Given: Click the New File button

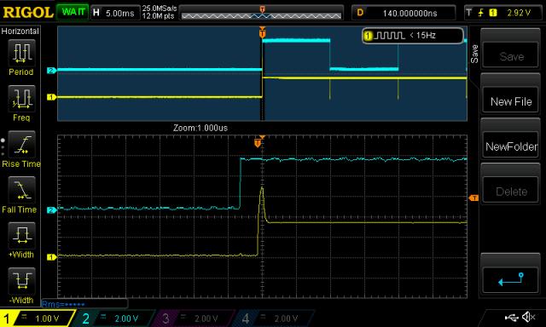Looking at the screenshot, I should (511, 101).
